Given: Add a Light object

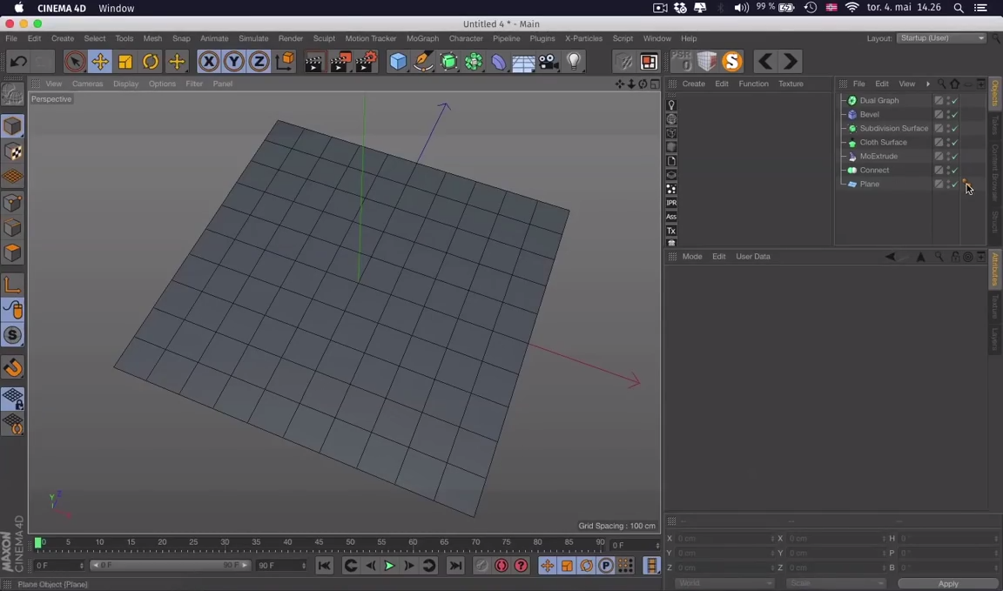Looking at the screenshot, I should (574, 62).
